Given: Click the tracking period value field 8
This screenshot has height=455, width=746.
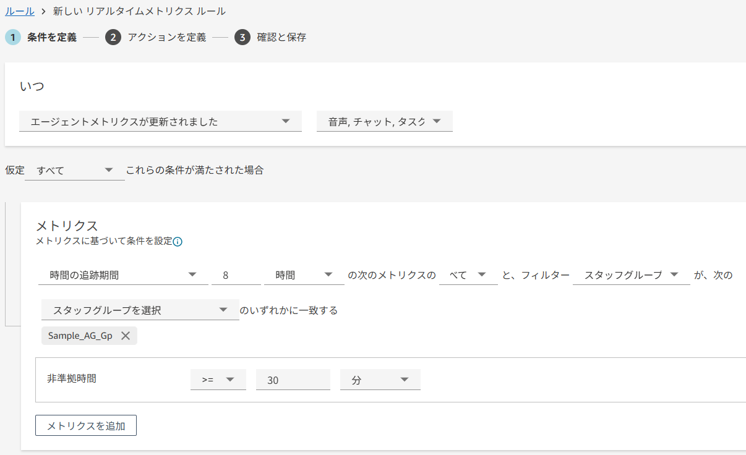Looking at the screenshot, I should [236, 275].
